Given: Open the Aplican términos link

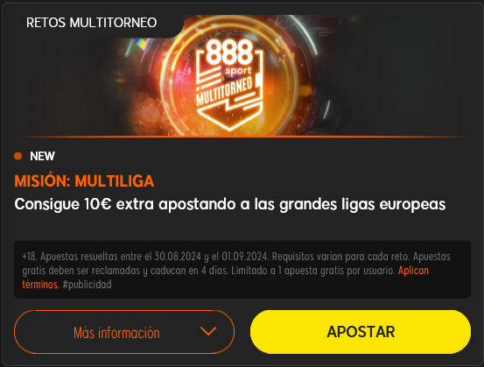Looking at the screenshot, I should coord(225,277).
